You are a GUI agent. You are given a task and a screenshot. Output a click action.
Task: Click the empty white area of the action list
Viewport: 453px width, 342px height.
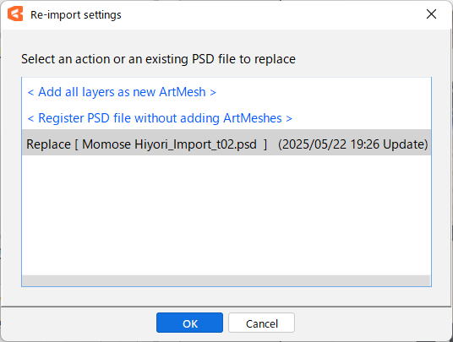click(x=226, y=215)
